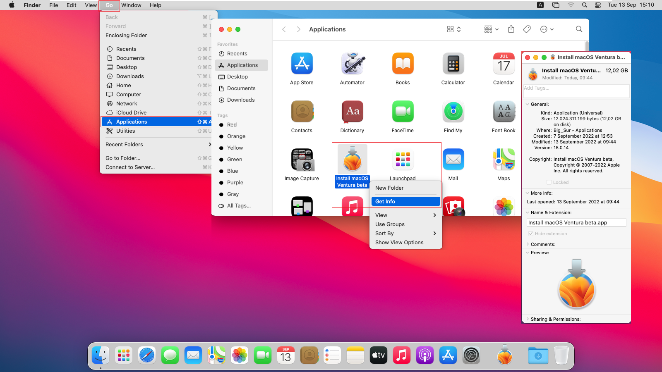662x372 pixels.
Task: Edit the name field 'Install macOS Ventura beta.app'
Action: pyautogui.click(x=576, y=222)
